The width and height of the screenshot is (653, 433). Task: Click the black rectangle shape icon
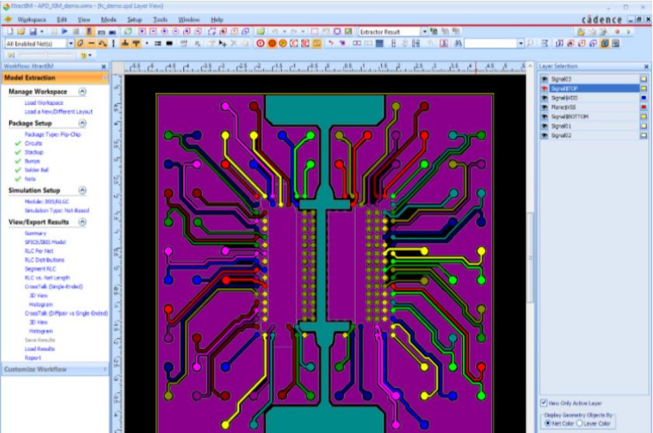[169, 43]
